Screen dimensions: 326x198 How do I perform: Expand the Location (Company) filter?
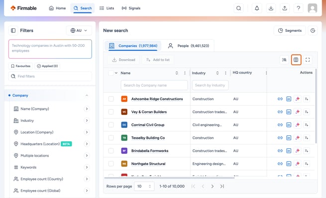tap(87, 132)
